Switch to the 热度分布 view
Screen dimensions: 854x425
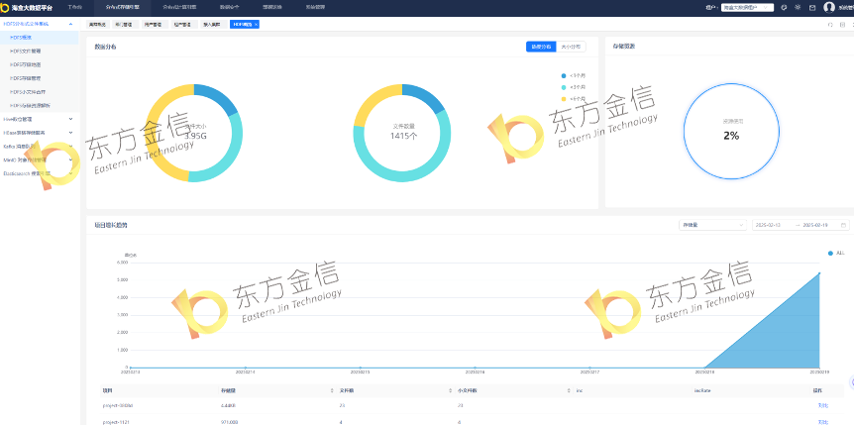[541, 47]
